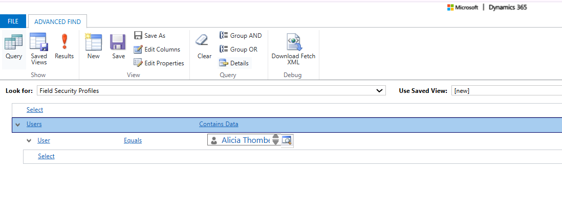
Task: Open lookup search icon beside Alicia Thomber
Action: [287, 140]
